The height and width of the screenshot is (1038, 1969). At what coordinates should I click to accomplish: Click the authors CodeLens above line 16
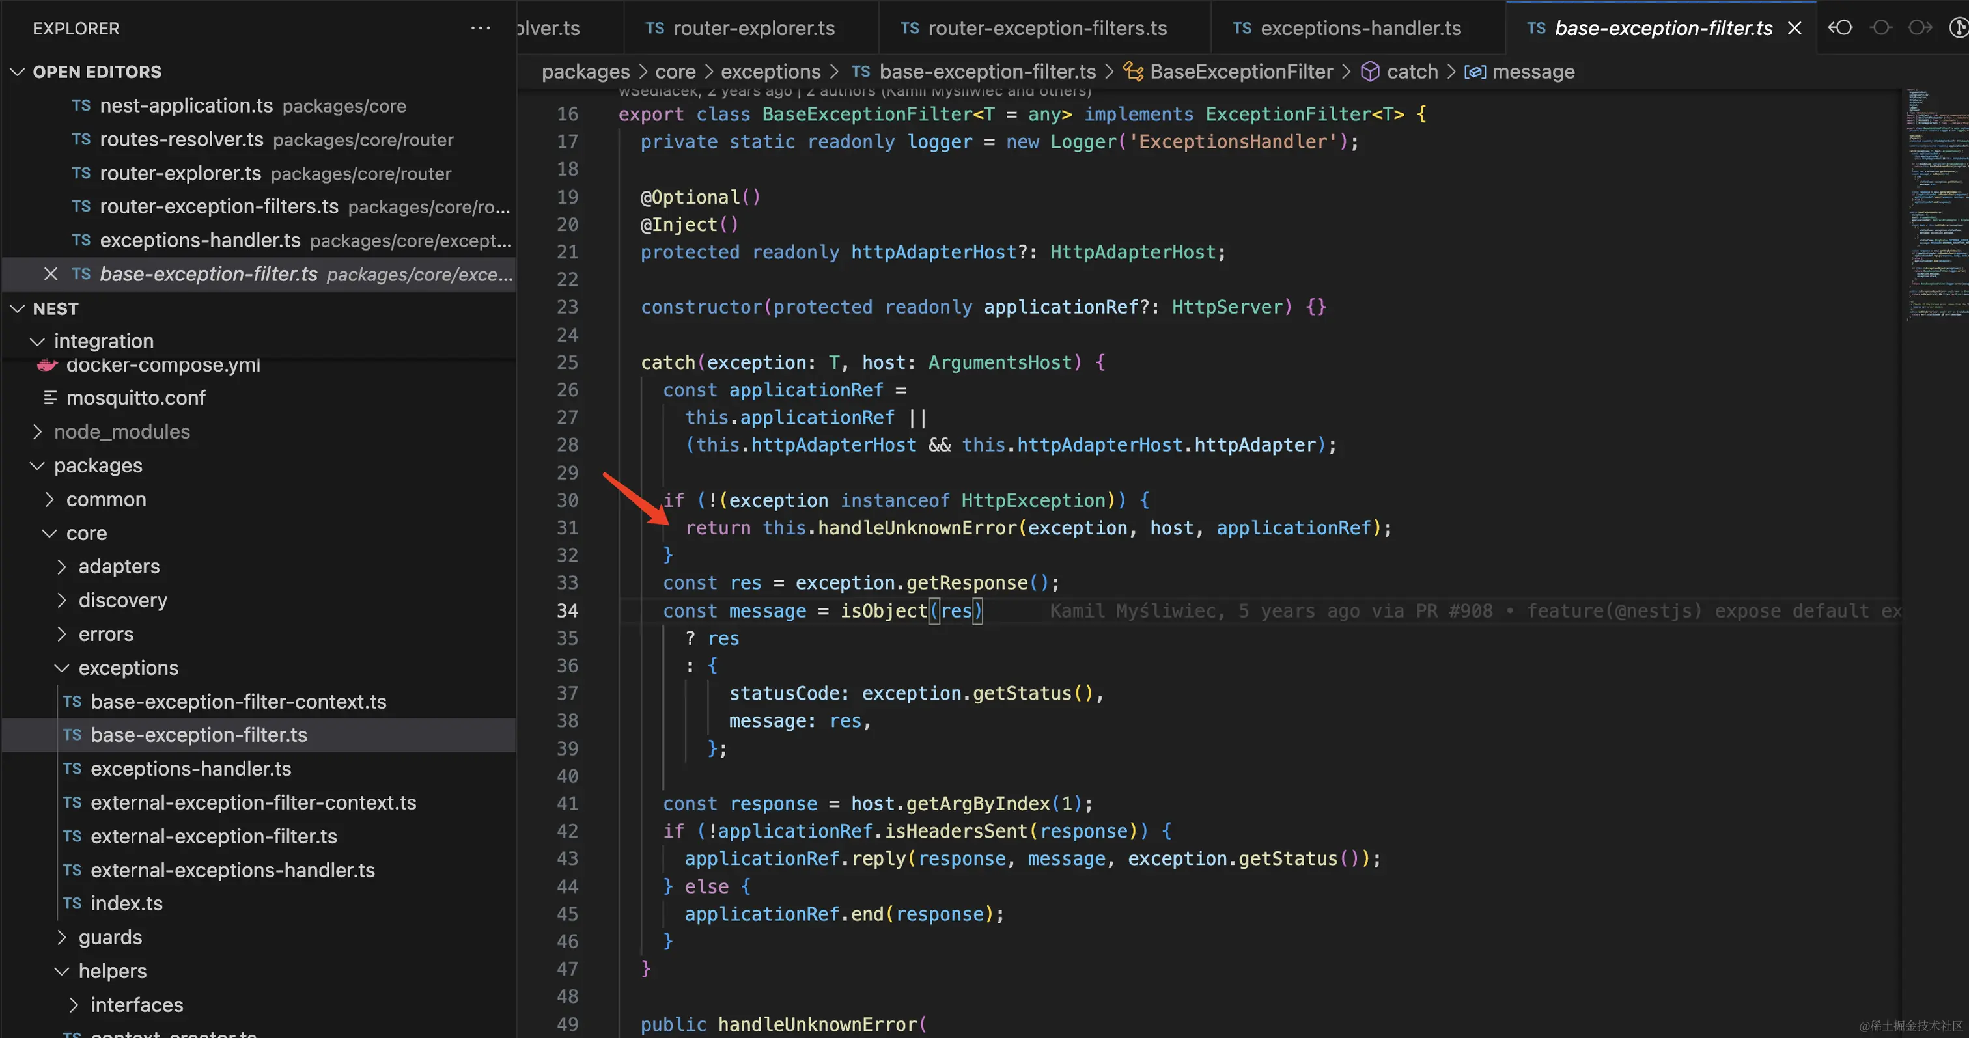click(x=854, y=92)
